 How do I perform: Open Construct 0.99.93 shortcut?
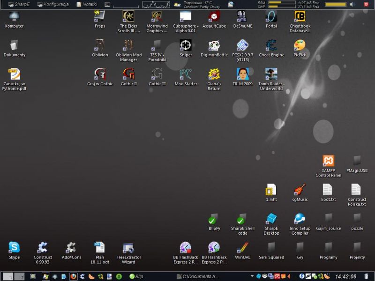coord(43,253)
